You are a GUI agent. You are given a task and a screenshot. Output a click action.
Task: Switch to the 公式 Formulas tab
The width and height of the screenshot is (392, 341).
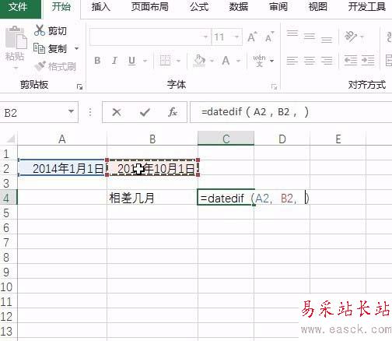coord(199,7)
